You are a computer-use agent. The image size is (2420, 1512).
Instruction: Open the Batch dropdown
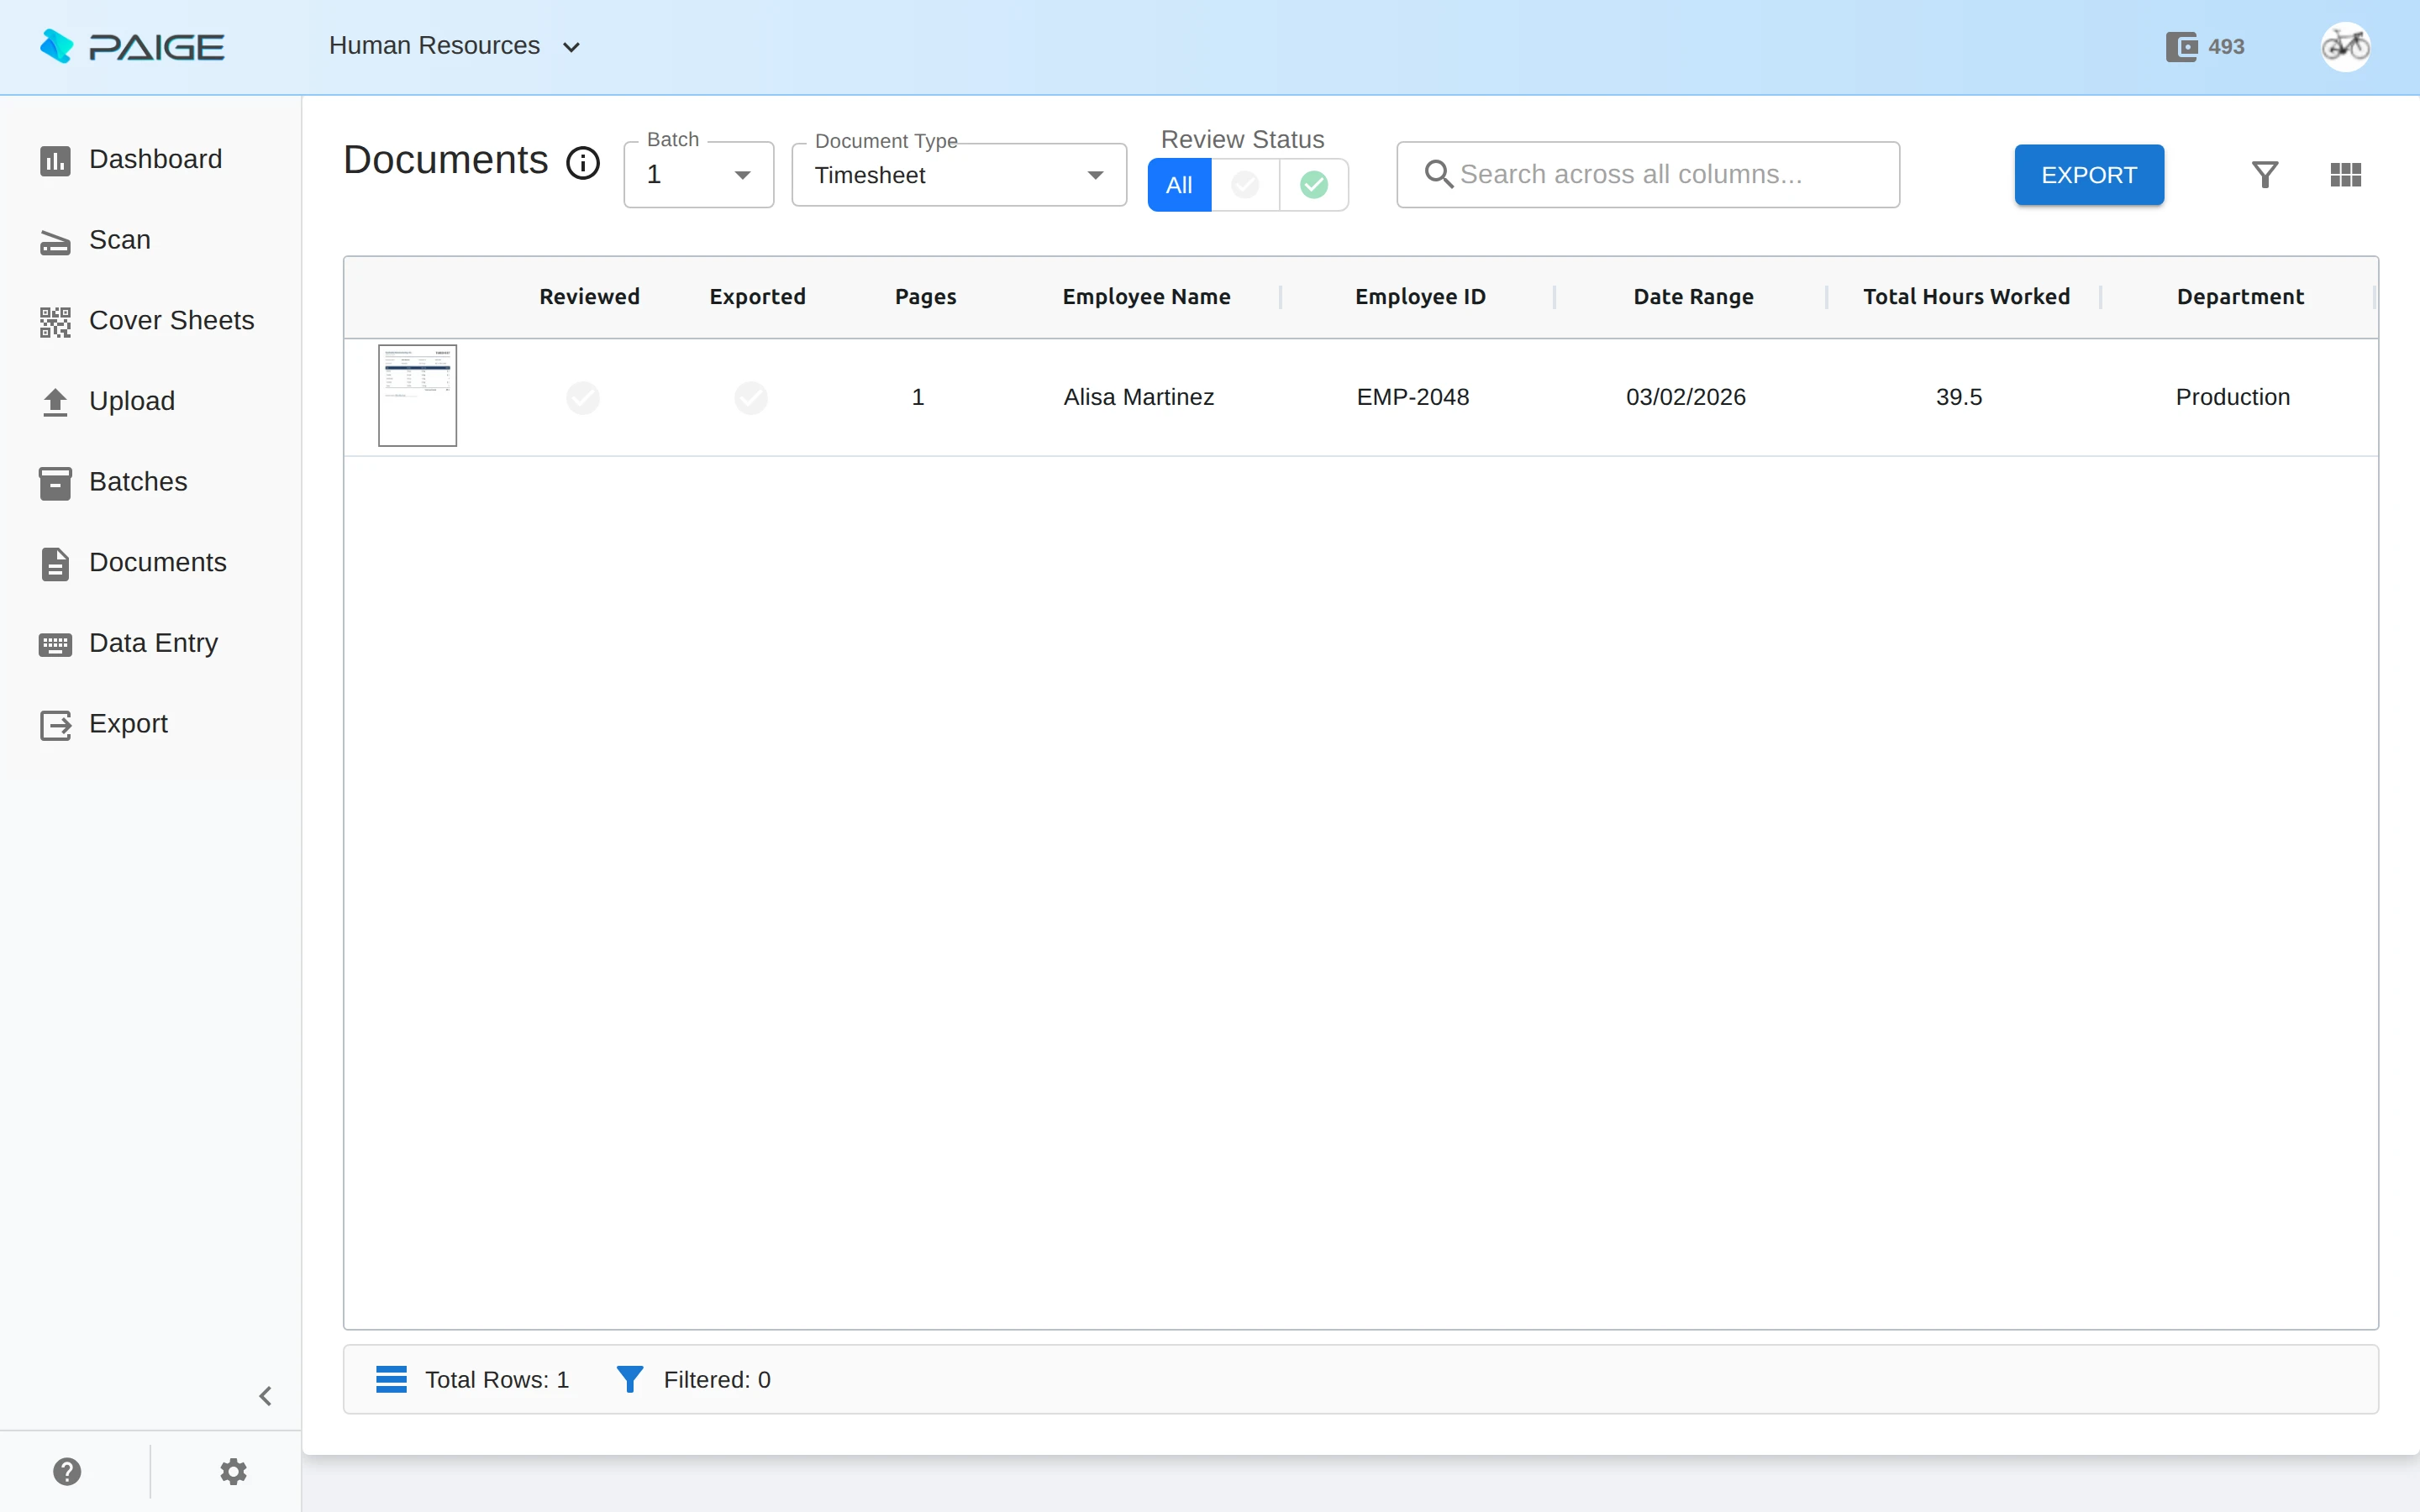click(x=699, y=175)
